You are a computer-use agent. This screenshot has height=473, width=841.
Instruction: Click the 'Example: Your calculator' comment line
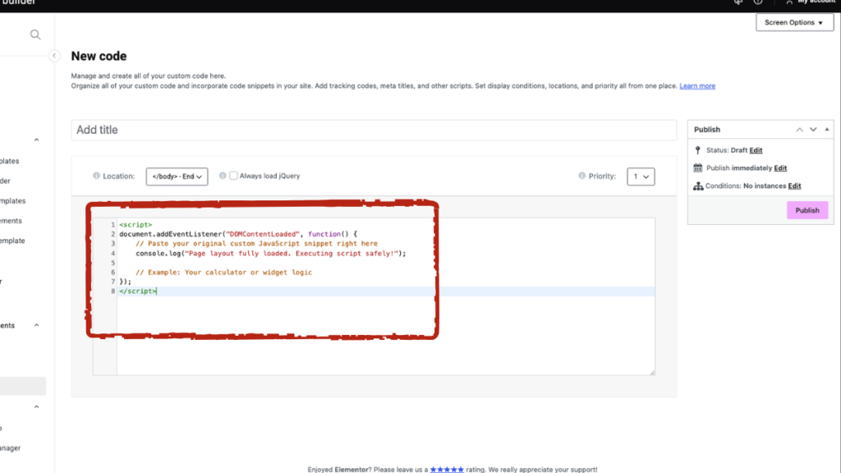tap(223, 273)
